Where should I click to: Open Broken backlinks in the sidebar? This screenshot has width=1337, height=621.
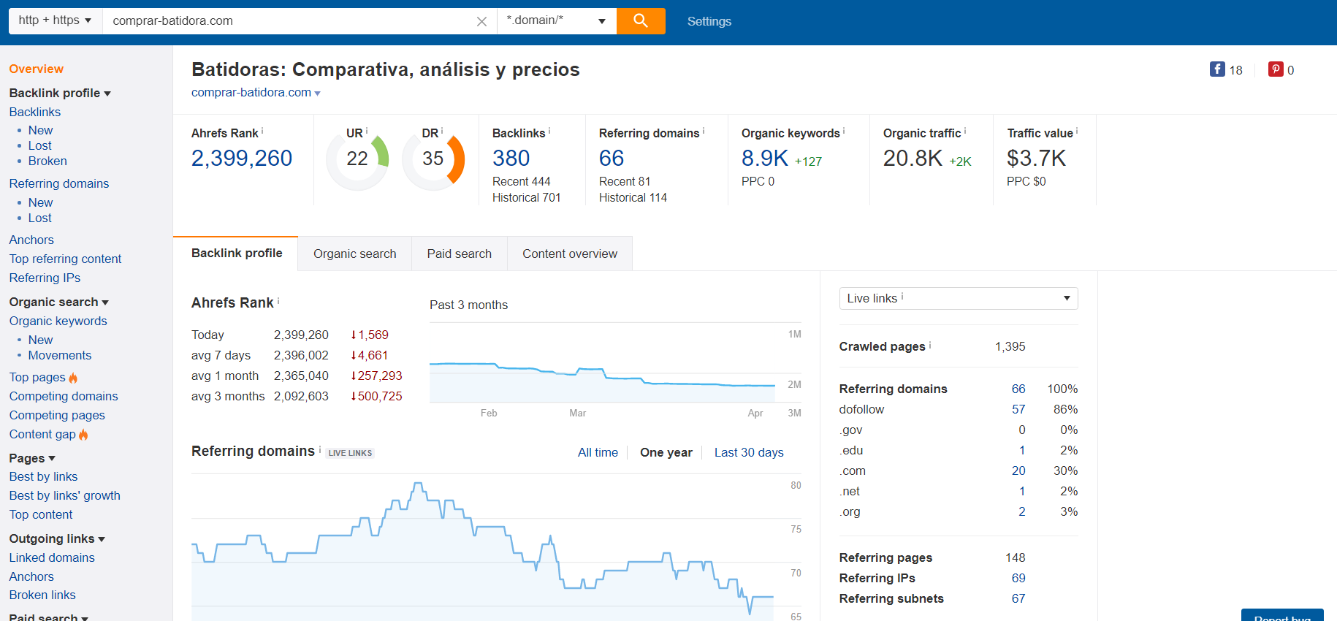[x=47, y=161]
